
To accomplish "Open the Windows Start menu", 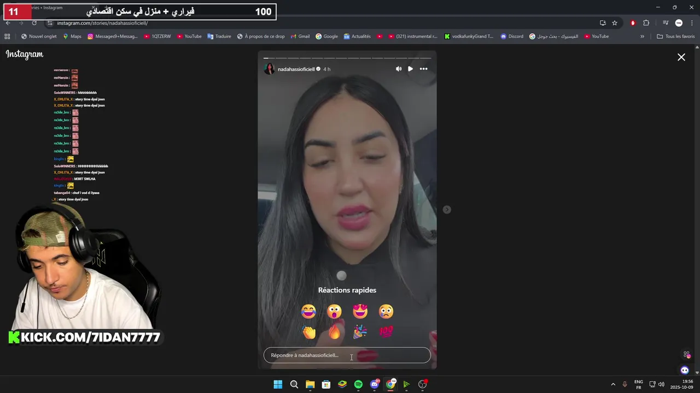I will pos(278,384).
